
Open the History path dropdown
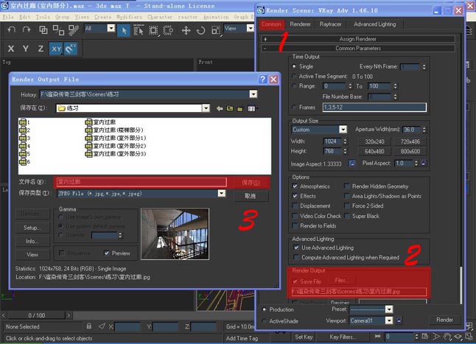pos(253,94)
